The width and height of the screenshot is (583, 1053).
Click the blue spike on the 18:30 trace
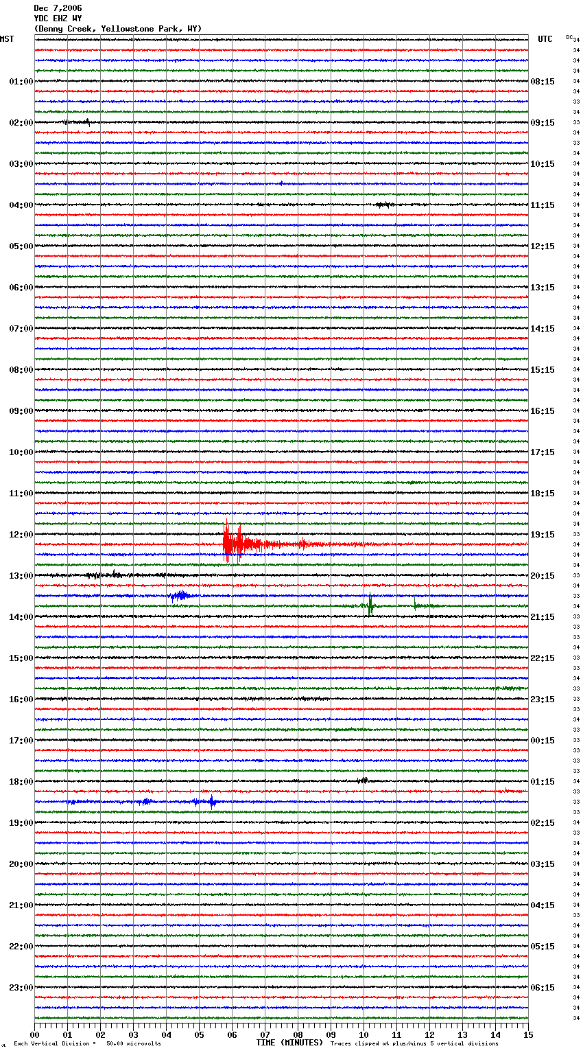[x=212, y=801]
